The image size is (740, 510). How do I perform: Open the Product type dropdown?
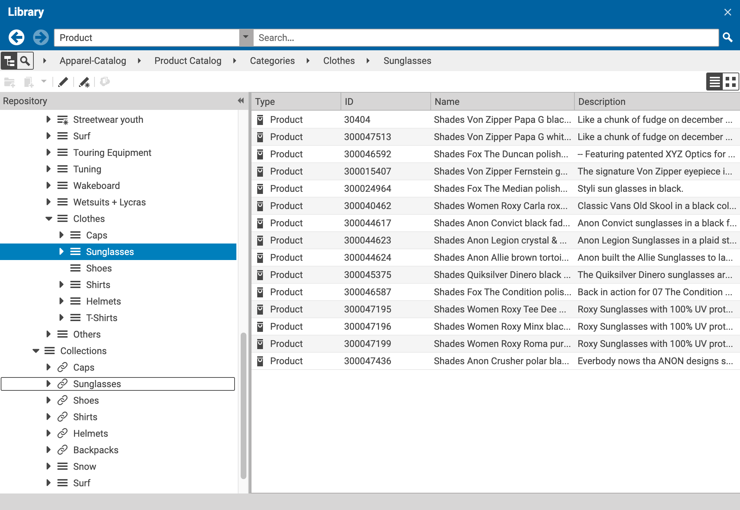tap(246, 37)
